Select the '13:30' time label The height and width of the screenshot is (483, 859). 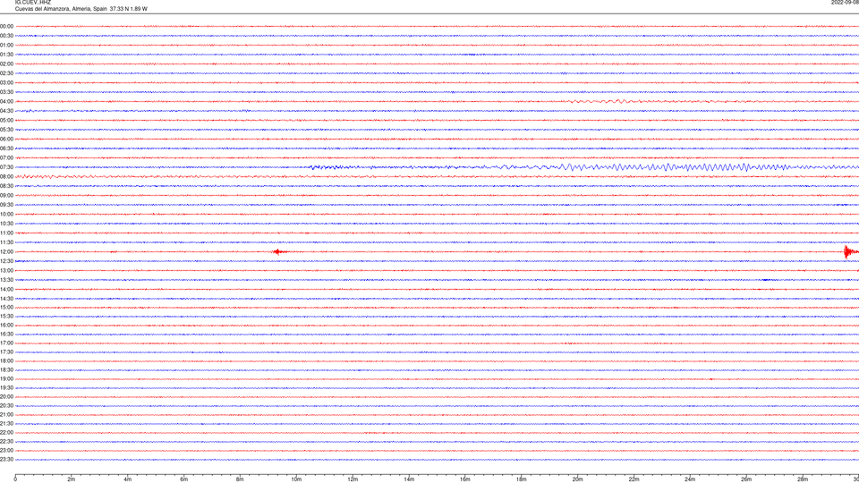(x=6, y=280)
